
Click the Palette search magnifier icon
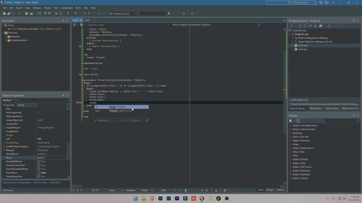[358, 121]
